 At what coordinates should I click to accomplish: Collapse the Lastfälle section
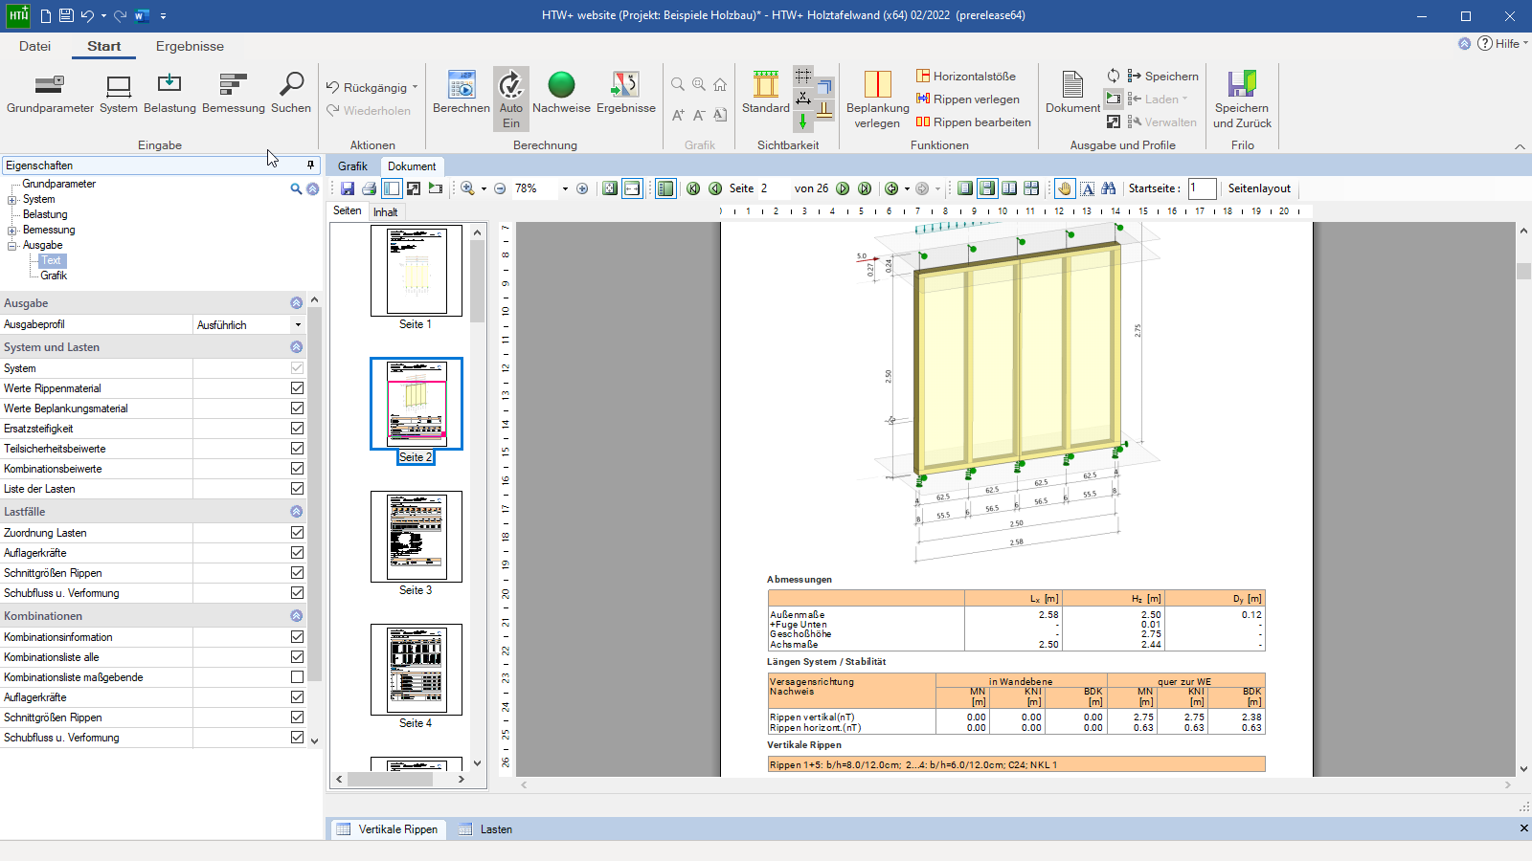[x=297, y=512]
